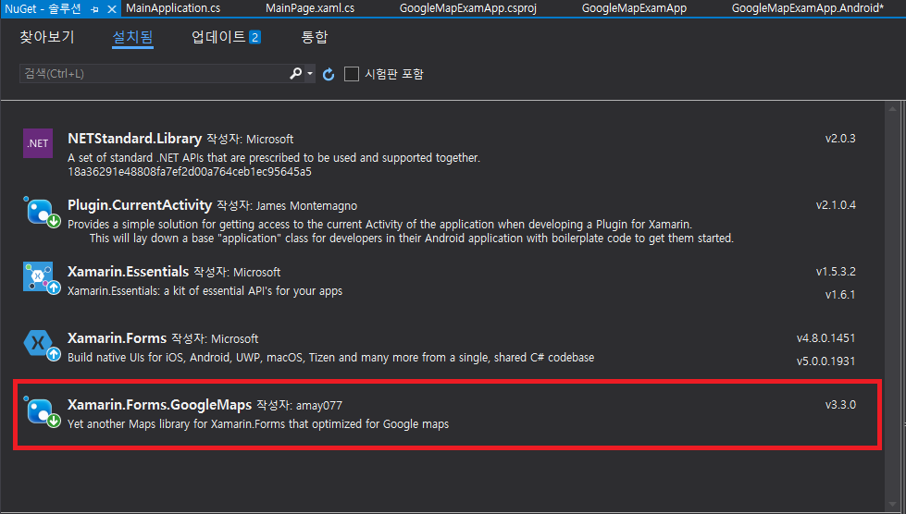The width and height of the screenshot is (906, 514).
Task: Select the Xamarin.Essentials package name
Action: click(129, 271)
